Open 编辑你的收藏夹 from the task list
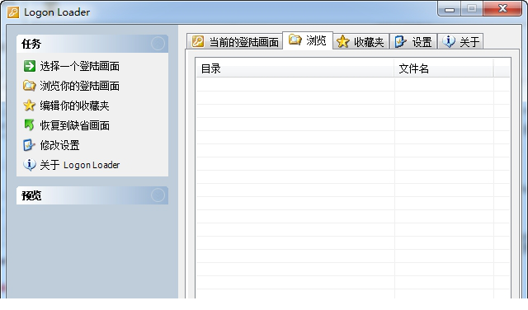Viewport: 528px width, 310px height. tap(74, 106)
